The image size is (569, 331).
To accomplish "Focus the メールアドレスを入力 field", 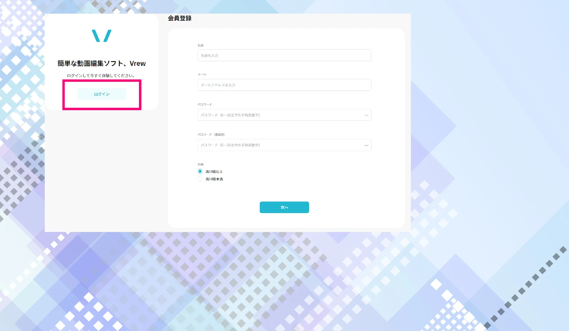I will coord(284,85).
